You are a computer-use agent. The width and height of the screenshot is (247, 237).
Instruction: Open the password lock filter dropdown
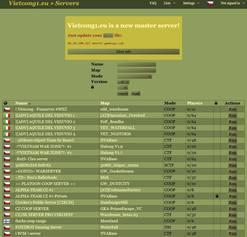pyautogui.click(x=122, y=87)
